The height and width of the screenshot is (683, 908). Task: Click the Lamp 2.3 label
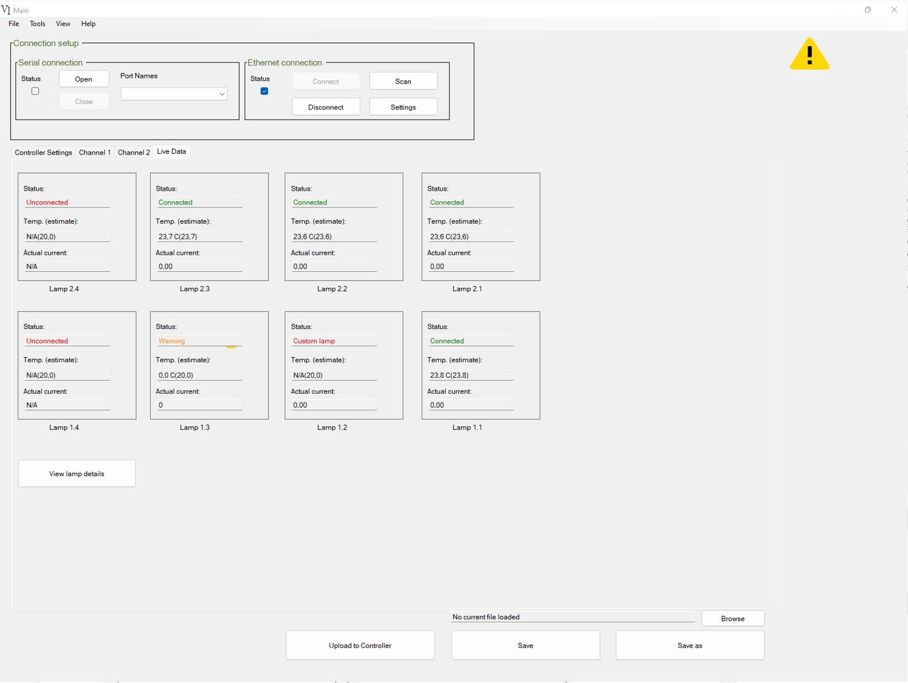click(194, 289)
